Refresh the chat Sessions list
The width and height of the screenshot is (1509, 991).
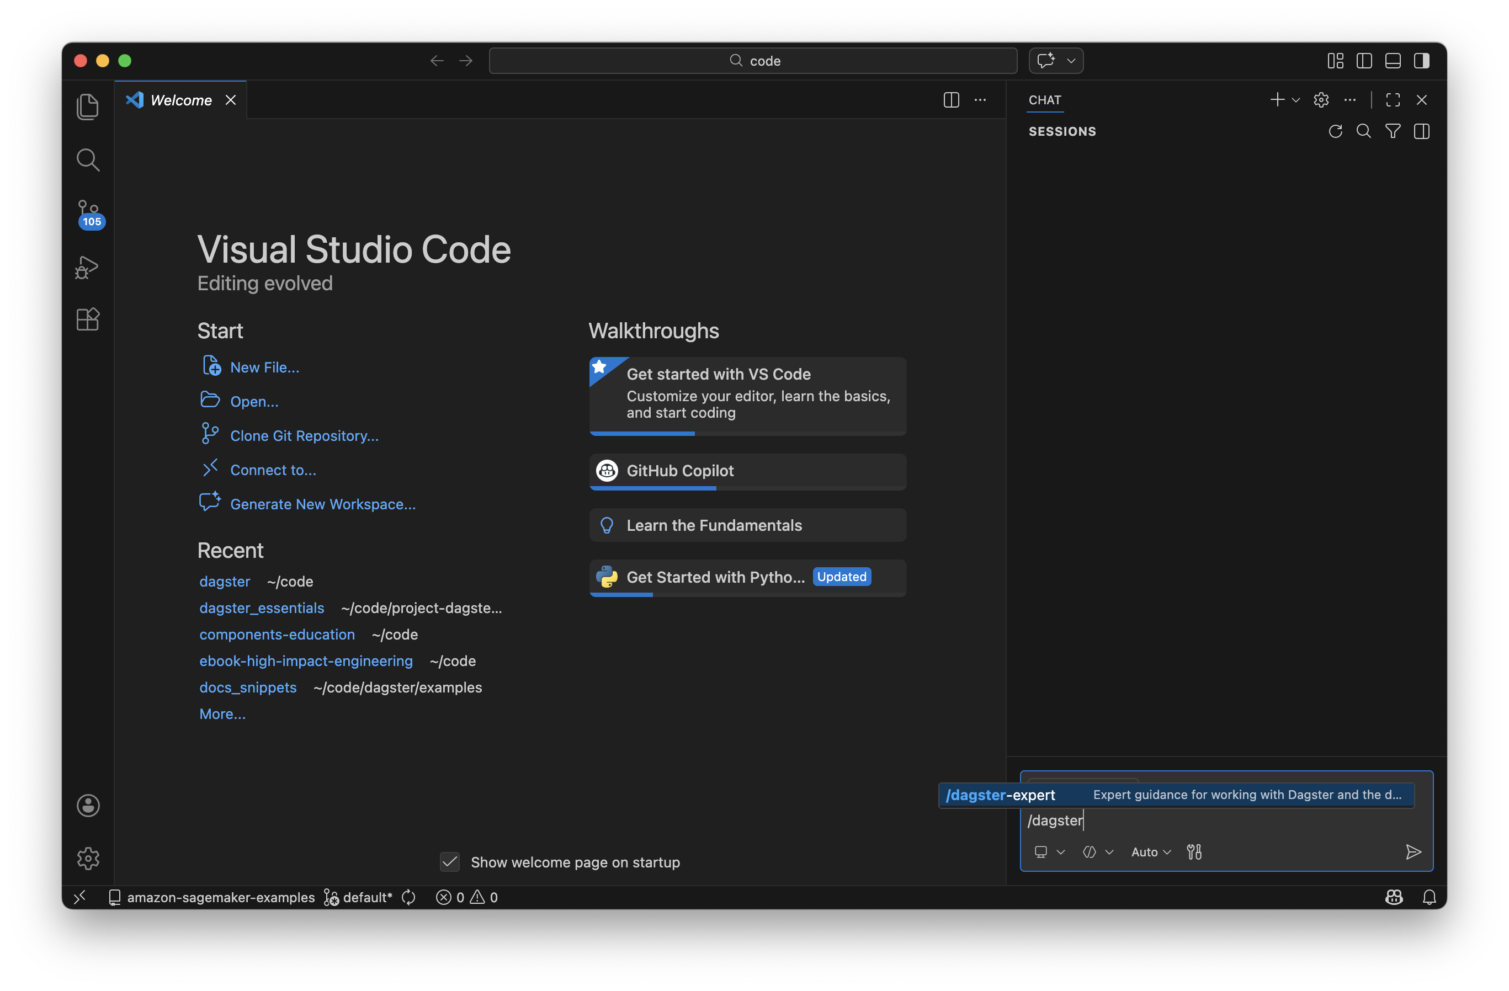pos(1335,131)
